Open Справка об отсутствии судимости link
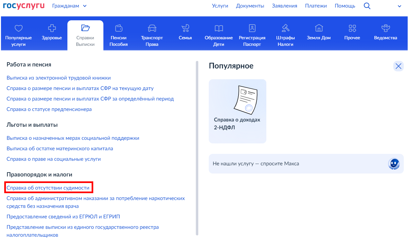The height and width of the screenshot is (239, 409). coord(48,188)
